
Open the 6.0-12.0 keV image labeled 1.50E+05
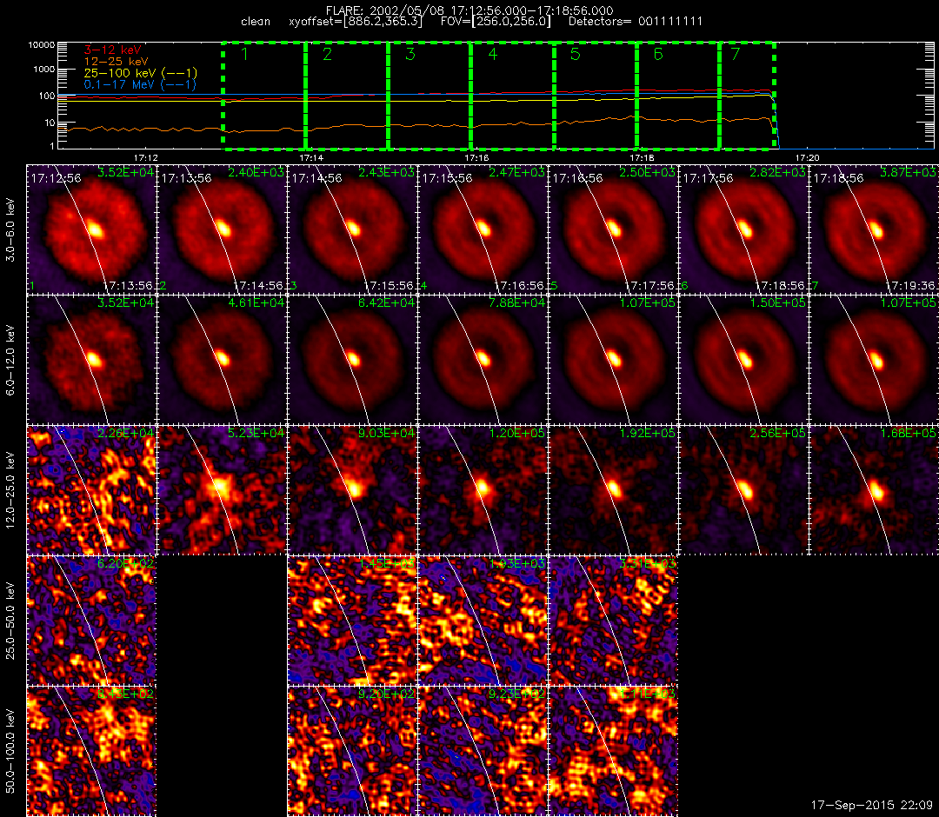744,360
